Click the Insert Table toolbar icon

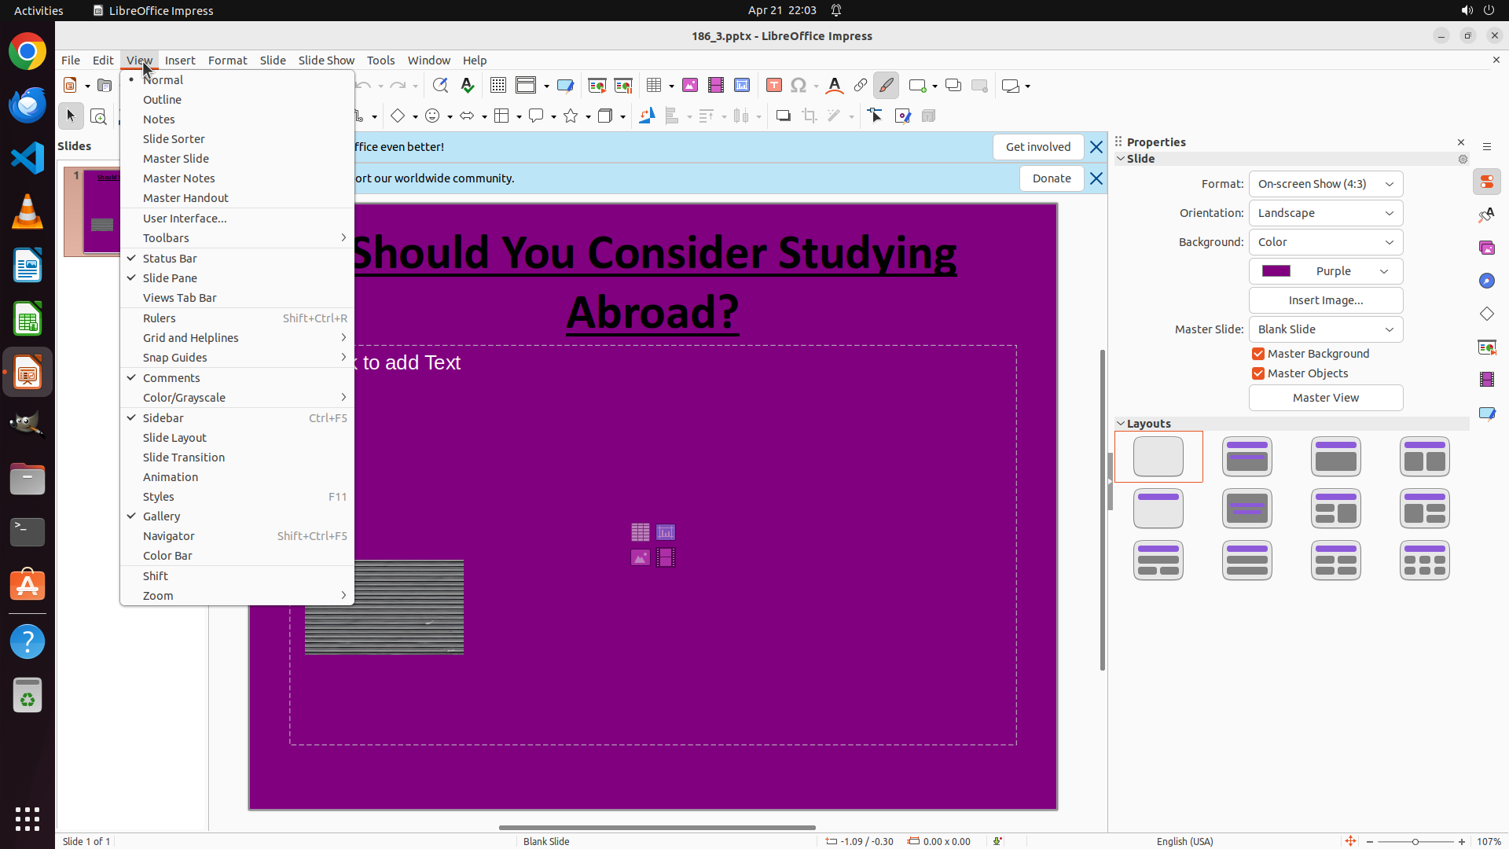coord(654,86)
